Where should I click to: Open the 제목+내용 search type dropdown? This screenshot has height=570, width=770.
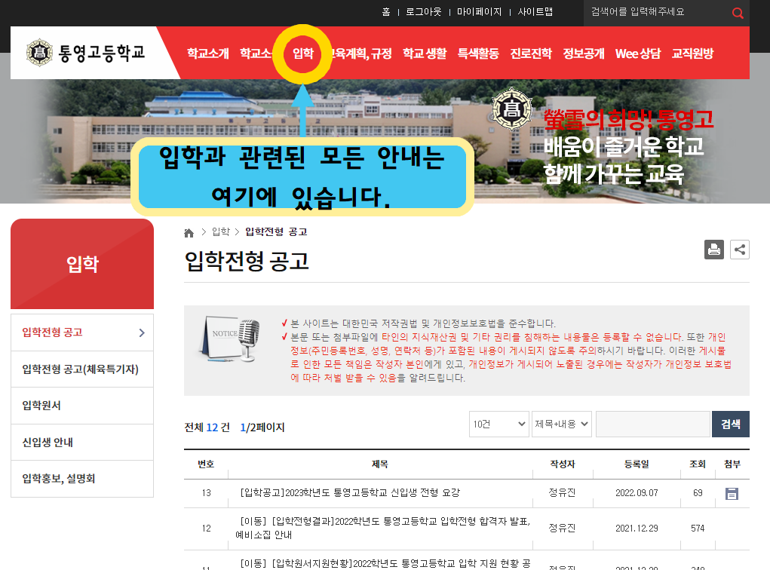coord(561,424)
